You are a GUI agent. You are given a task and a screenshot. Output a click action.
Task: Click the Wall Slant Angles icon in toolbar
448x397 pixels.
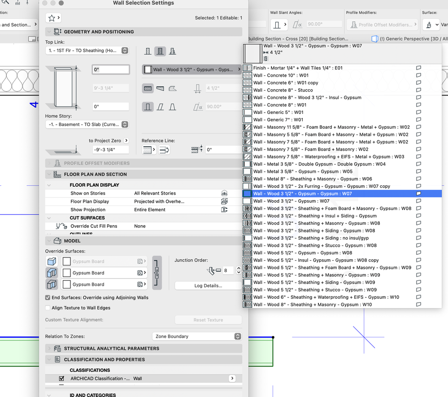pyautogui.click(x=279, y=25)
